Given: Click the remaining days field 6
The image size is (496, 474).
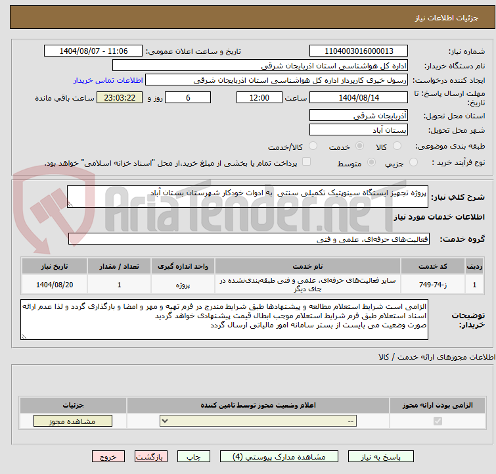Looking at the screenshot, I should [x=188, y=97].
